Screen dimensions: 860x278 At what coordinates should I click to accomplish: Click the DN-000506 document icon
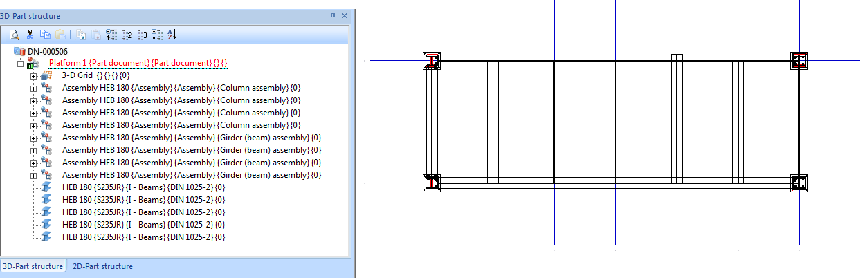[19, 51]
